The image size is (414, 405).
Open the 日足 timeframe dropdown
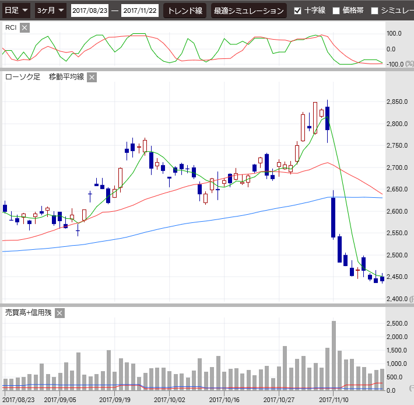tap(16, 11)
